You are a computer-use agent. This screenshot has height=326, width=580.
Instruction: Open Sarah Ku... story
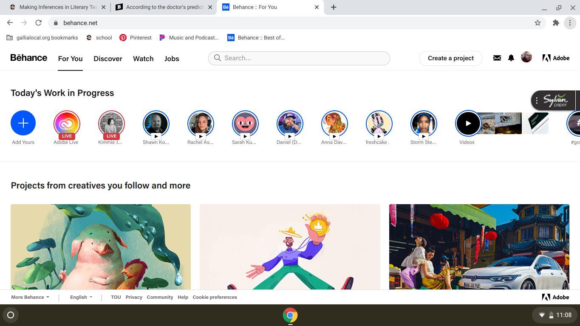pyautogui.click(x=245, y=124)
